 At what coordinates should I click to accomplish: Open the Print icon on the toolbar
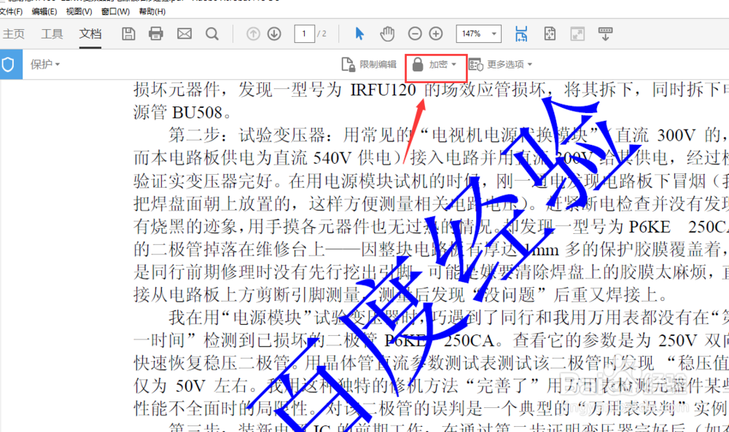click(155, 34)
